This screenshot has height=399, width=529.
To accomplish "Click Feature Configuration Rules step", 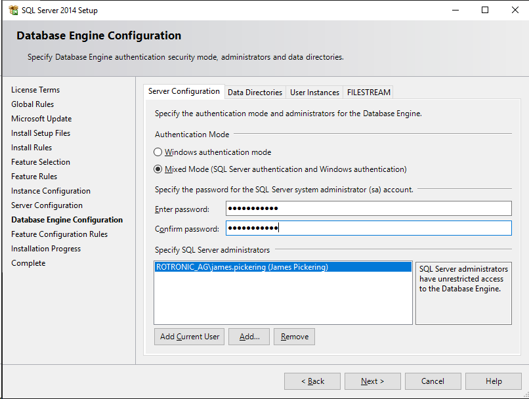I will tap(59, 234).
